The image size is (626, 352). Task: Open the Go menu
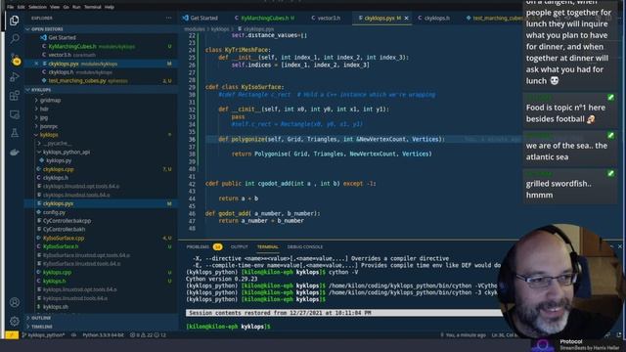click(66, 7)
